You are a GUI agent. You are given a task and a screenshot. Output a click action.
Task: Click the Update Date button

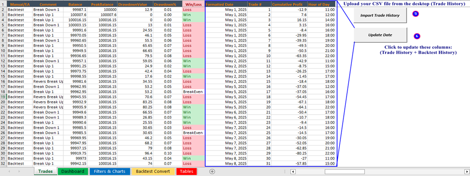tap(380, 35)
